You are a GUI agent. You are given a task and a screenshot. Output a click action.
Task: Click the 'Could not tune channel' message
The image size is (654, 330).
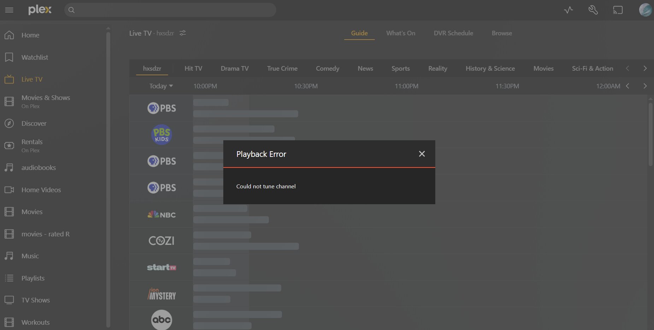pyautogui.click(x=266, y=186)
